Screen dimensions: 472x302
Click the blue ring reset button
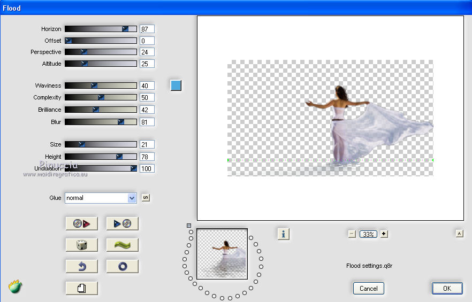122,266
